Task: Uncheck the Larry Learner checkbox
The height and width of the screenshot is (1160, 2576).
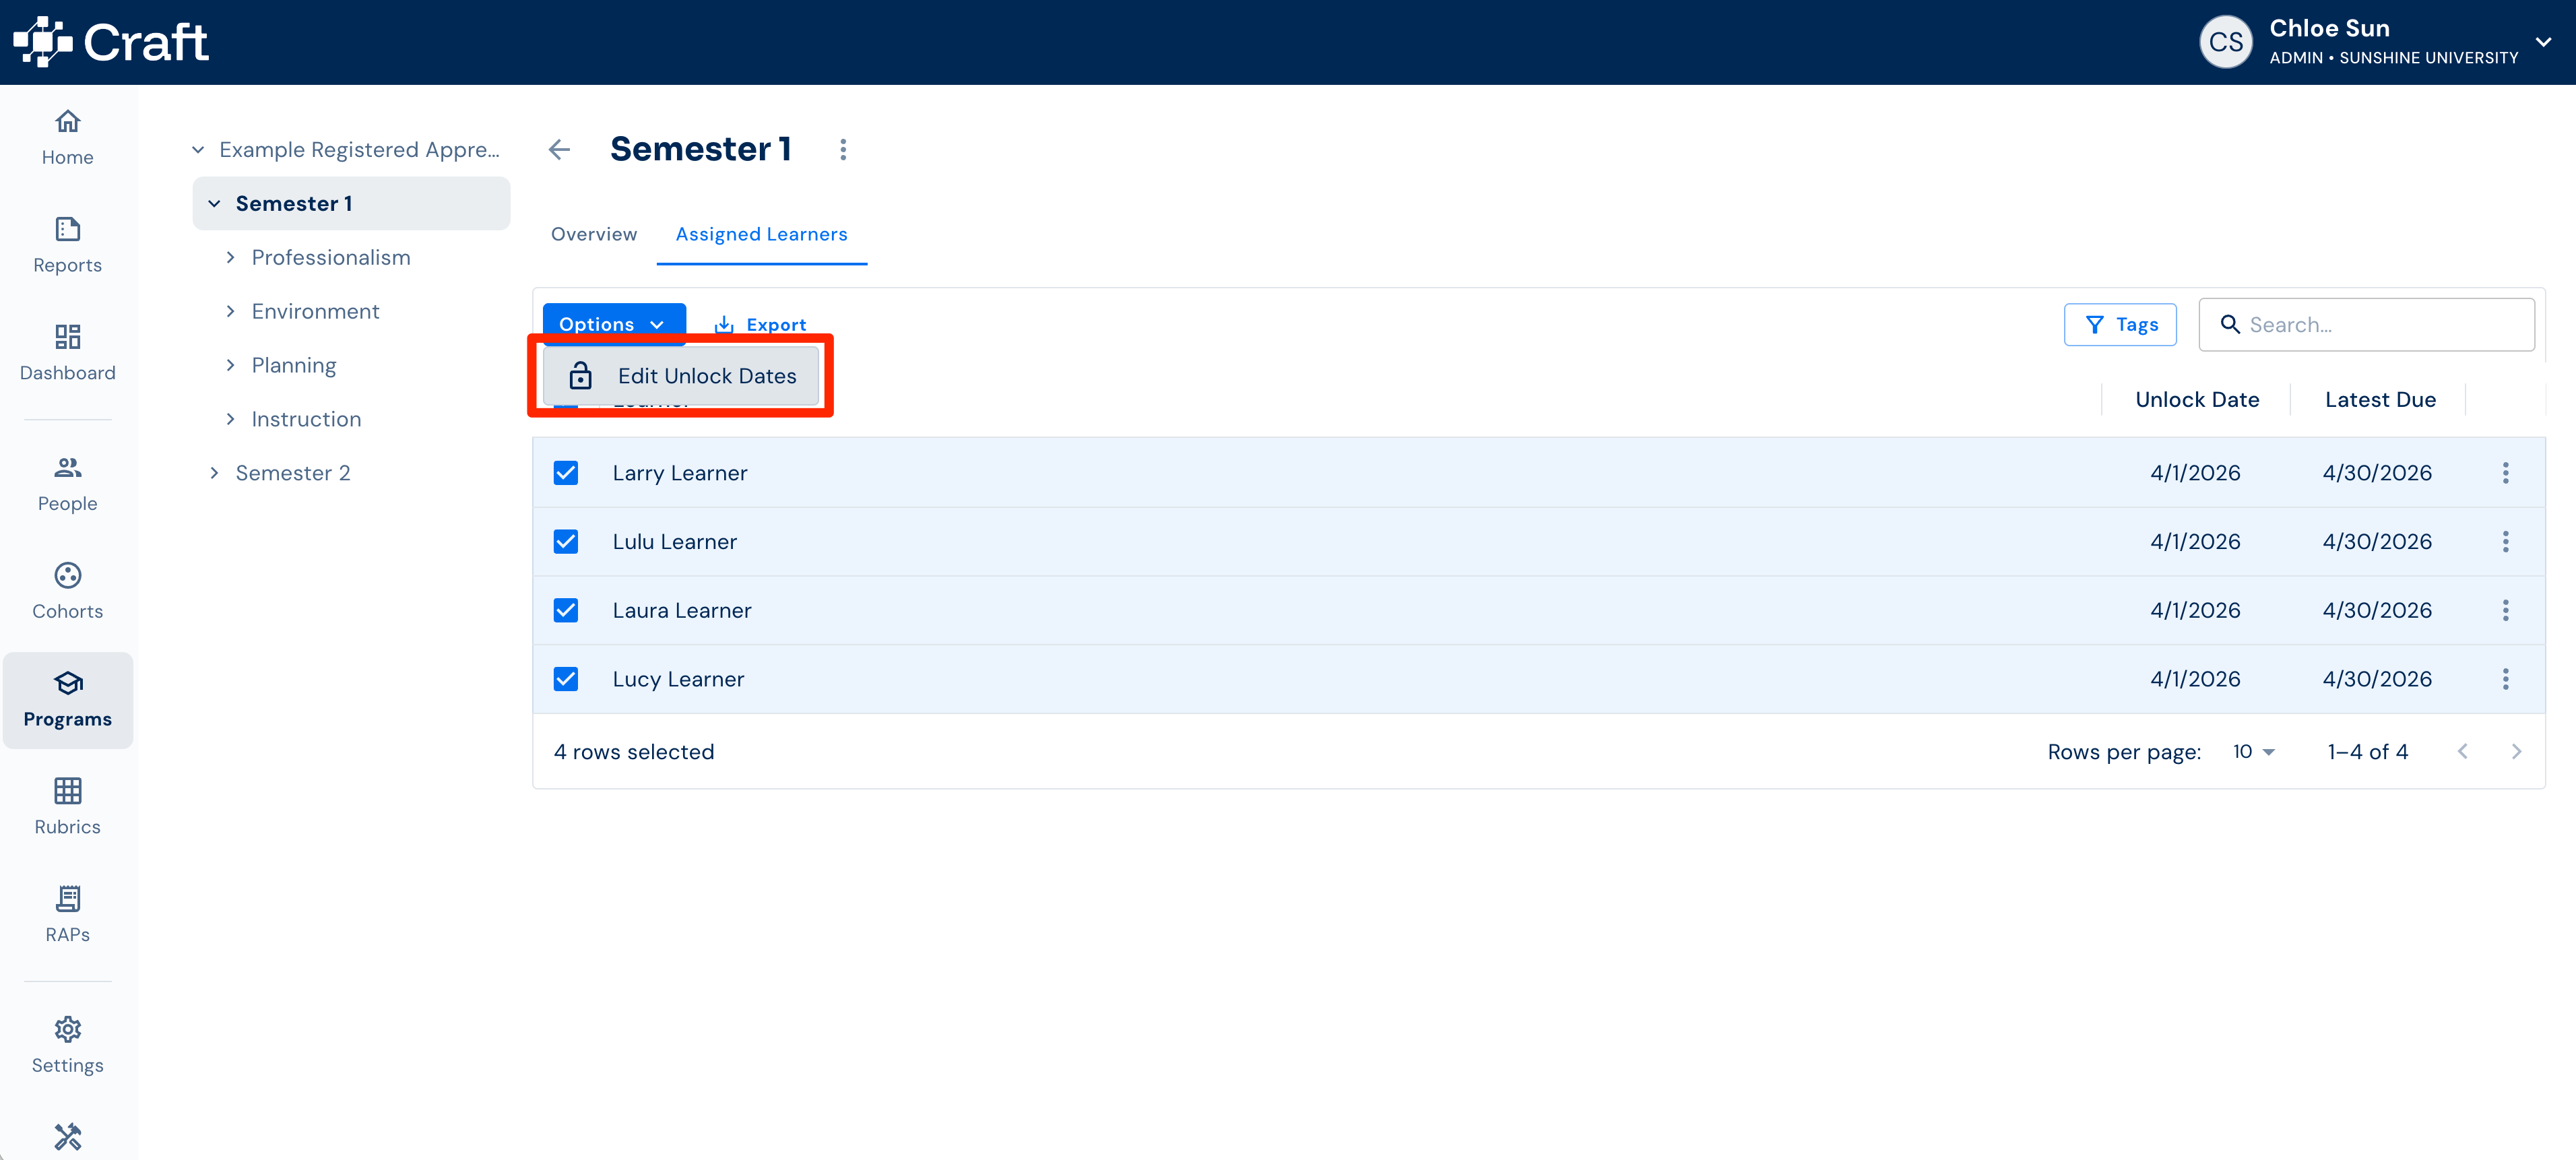Action: pyautogui.click(x=566, y=473)
